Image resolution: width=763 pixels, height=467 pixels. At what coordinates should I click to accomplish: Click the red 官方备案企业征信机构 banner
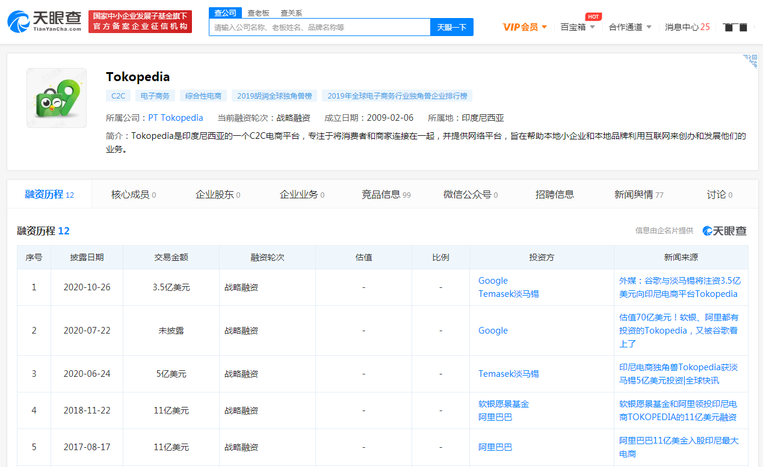click(140, 22)
